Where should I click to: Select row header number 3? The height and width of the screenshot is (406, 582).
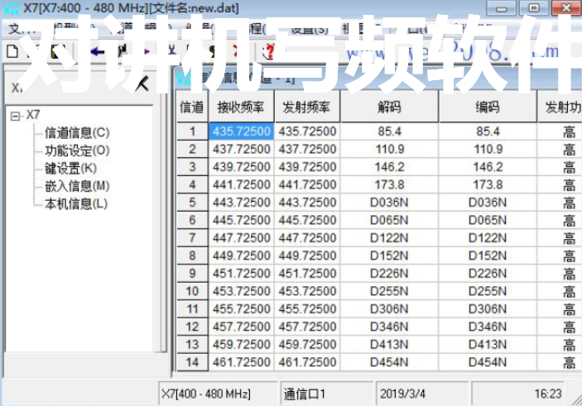point(192,167)
